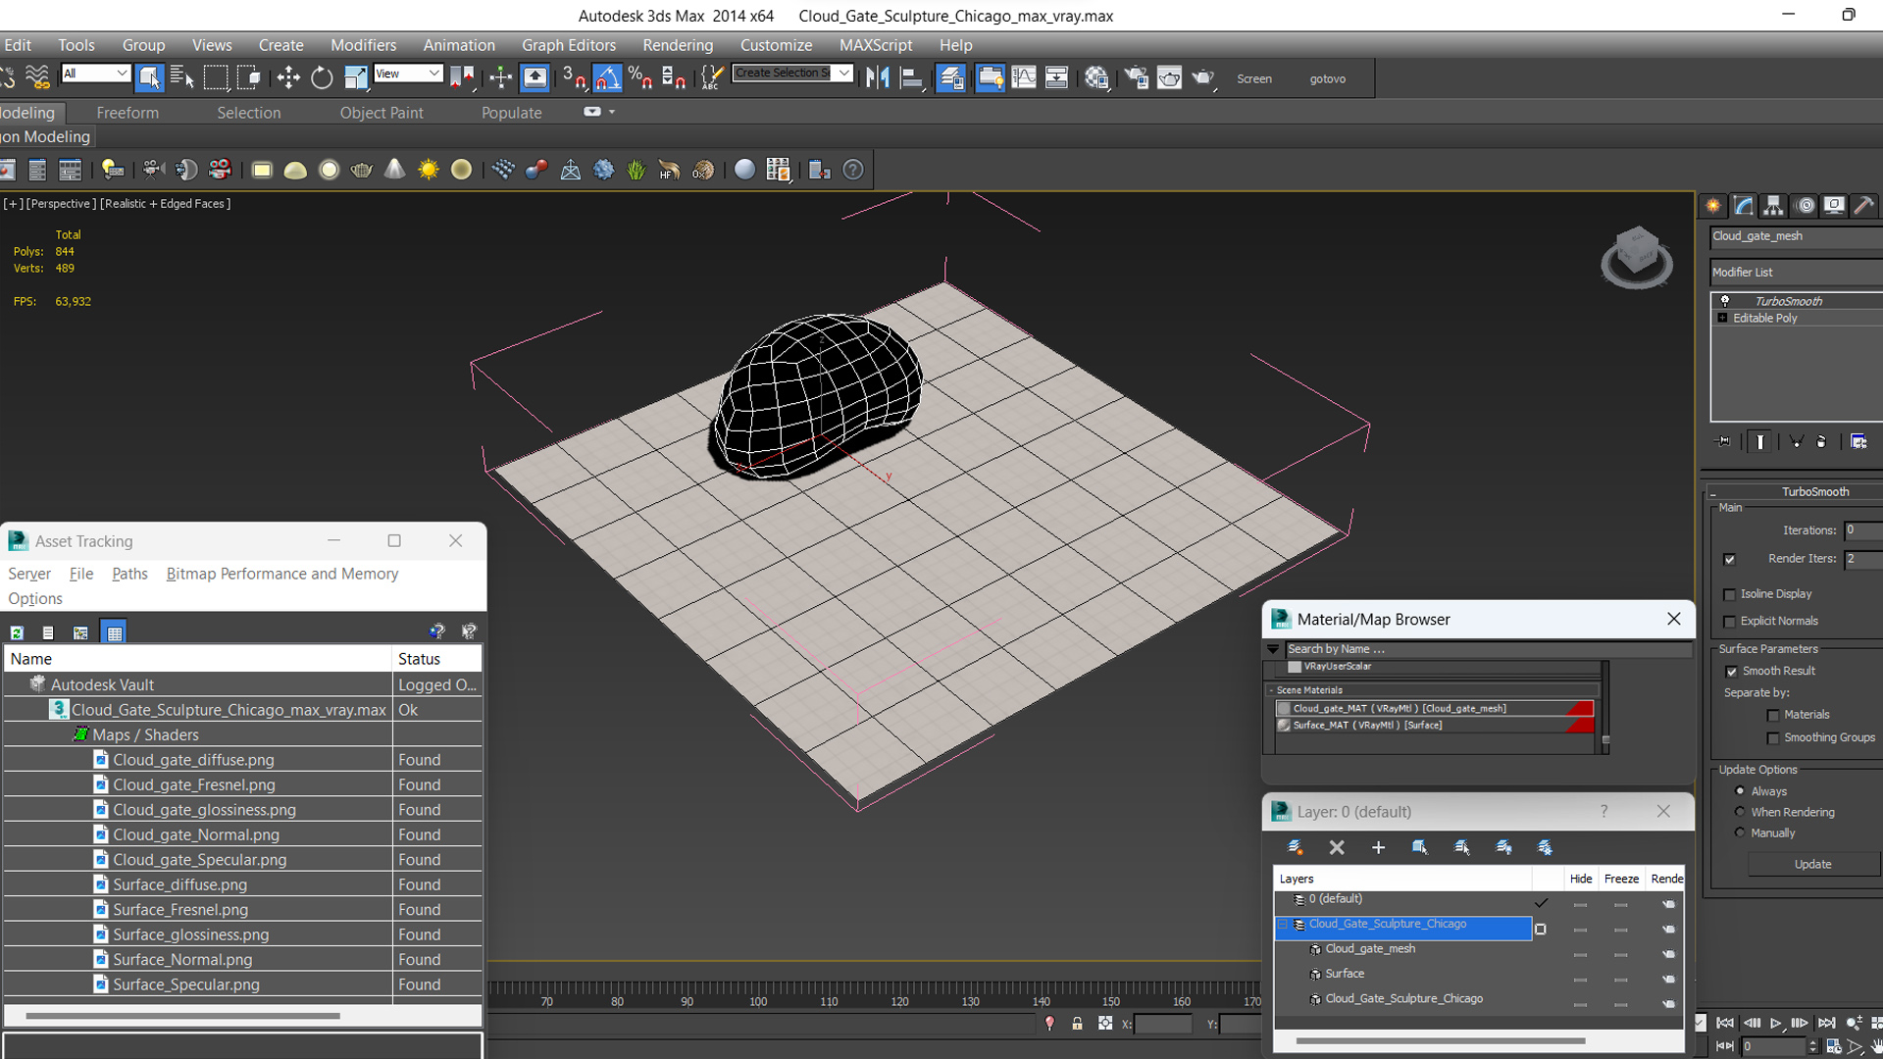Toggle Smooth Result checkbox
1883x1059 pixels.
[x=1731, y=672]
